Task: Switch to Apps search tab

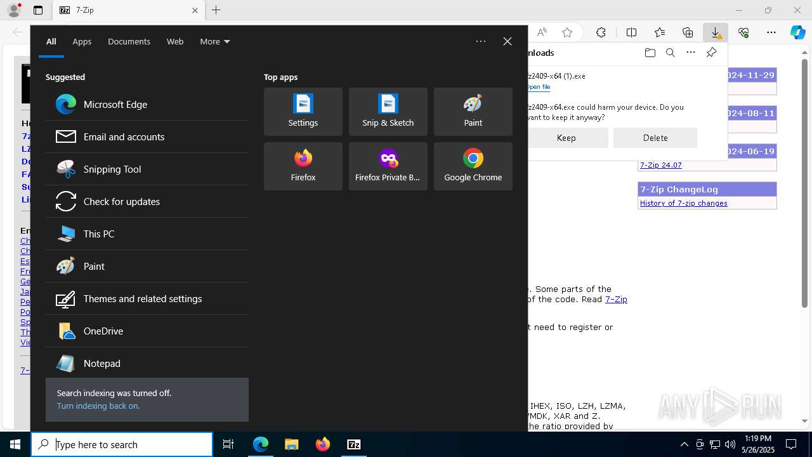Action: [82, 41]
